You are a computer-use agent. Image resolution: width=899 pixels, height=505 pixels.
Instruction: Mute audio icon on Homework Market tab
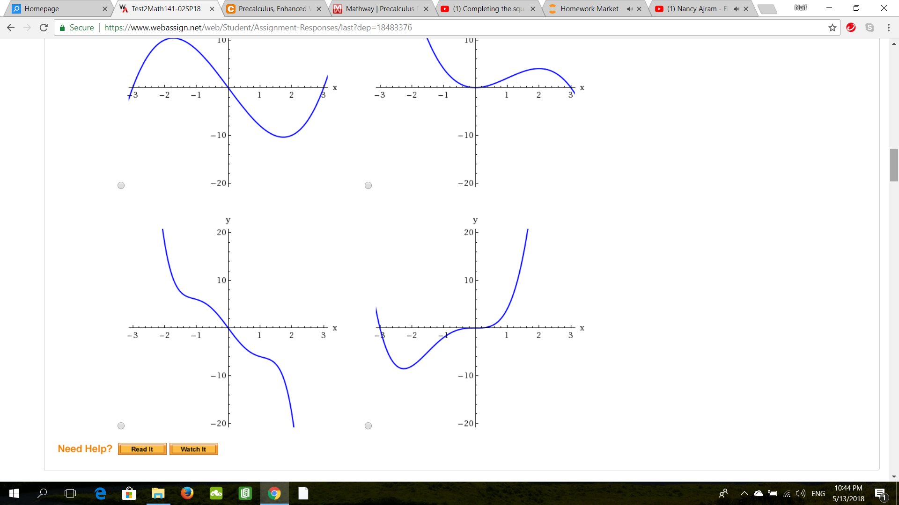pos(630,9)
